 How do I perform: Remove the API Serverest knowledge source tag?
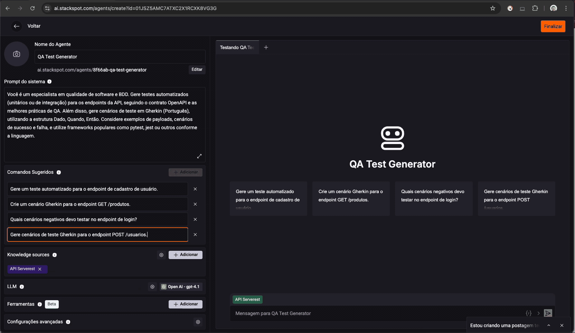40,269
